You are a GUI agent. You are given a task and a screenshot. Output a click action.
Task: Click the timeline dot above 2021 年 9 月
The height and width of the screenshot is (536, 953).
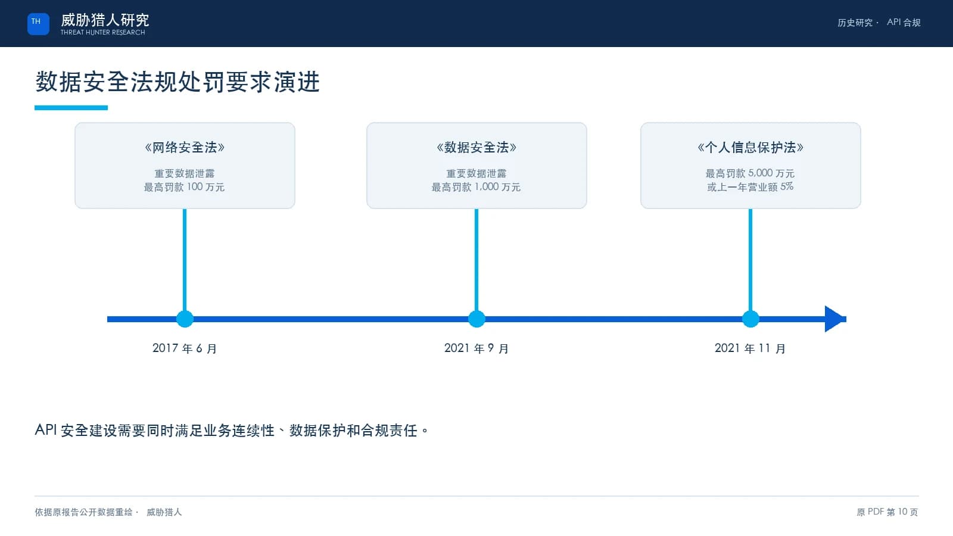click(x=476, y=319)
